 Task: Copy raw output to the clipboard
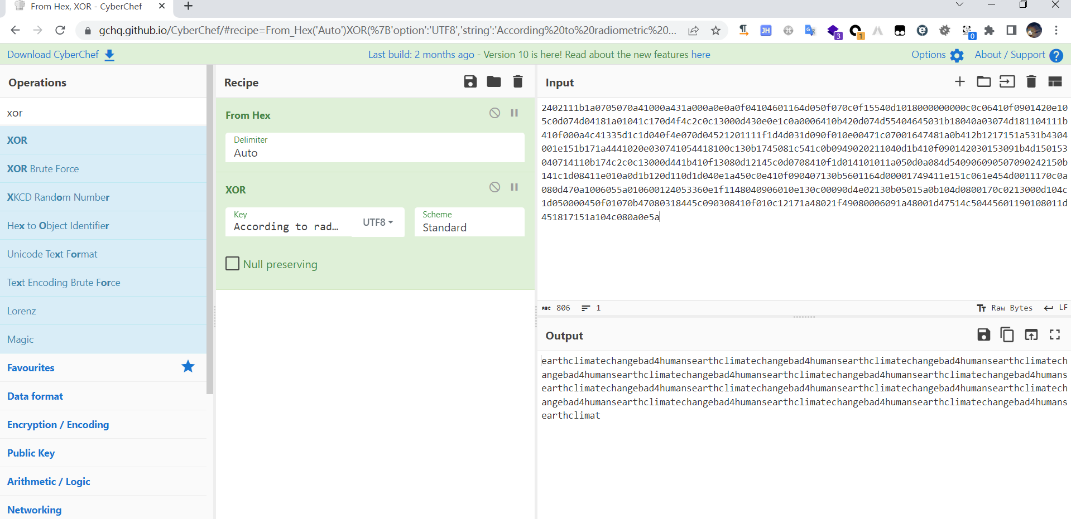click(x=1007, y=334)
